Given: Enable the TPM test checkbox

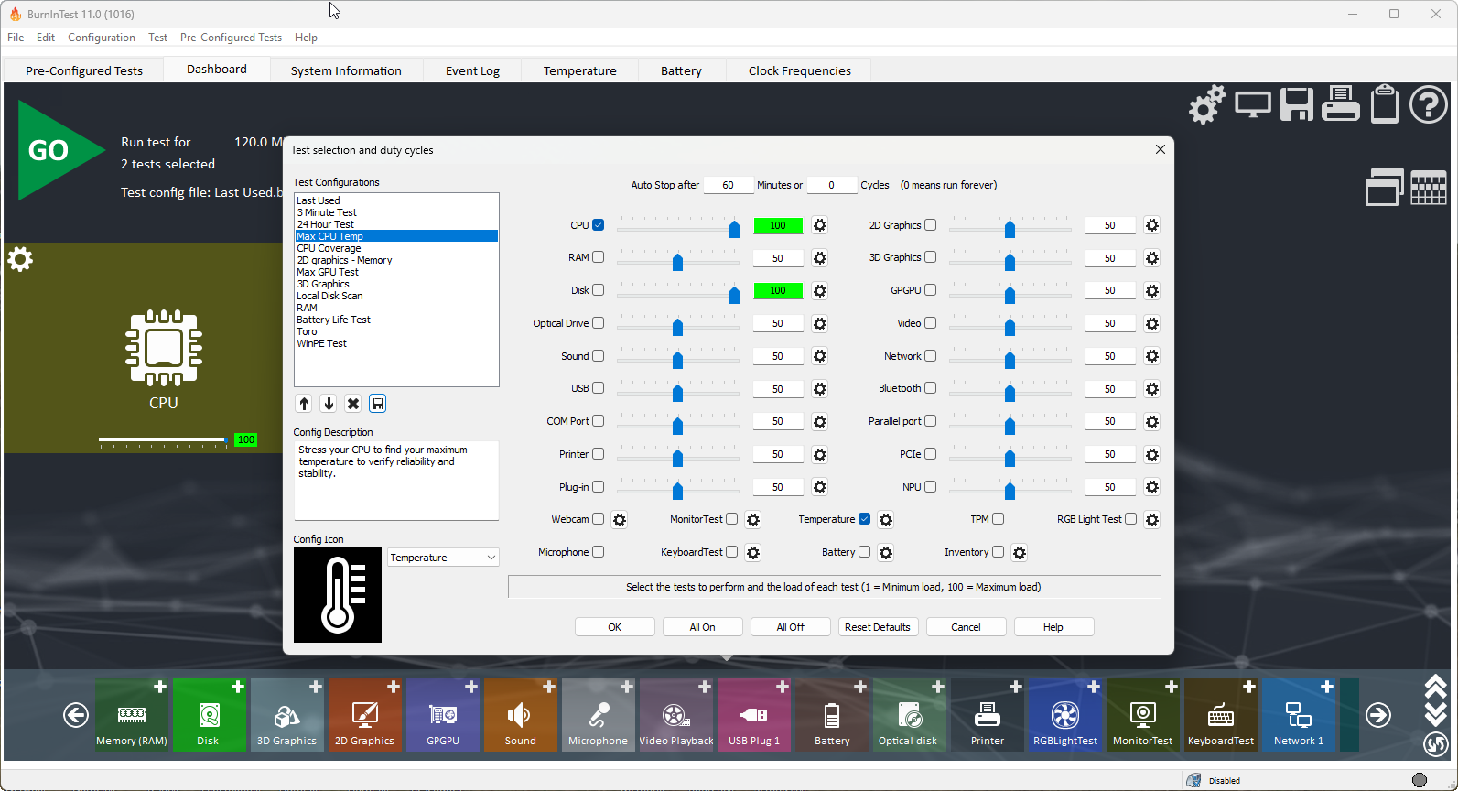Looking at the screenshot, I should 999,519.
